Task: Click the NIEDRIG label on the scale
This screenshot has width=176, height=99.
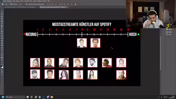Action: [x=31, y=34]
